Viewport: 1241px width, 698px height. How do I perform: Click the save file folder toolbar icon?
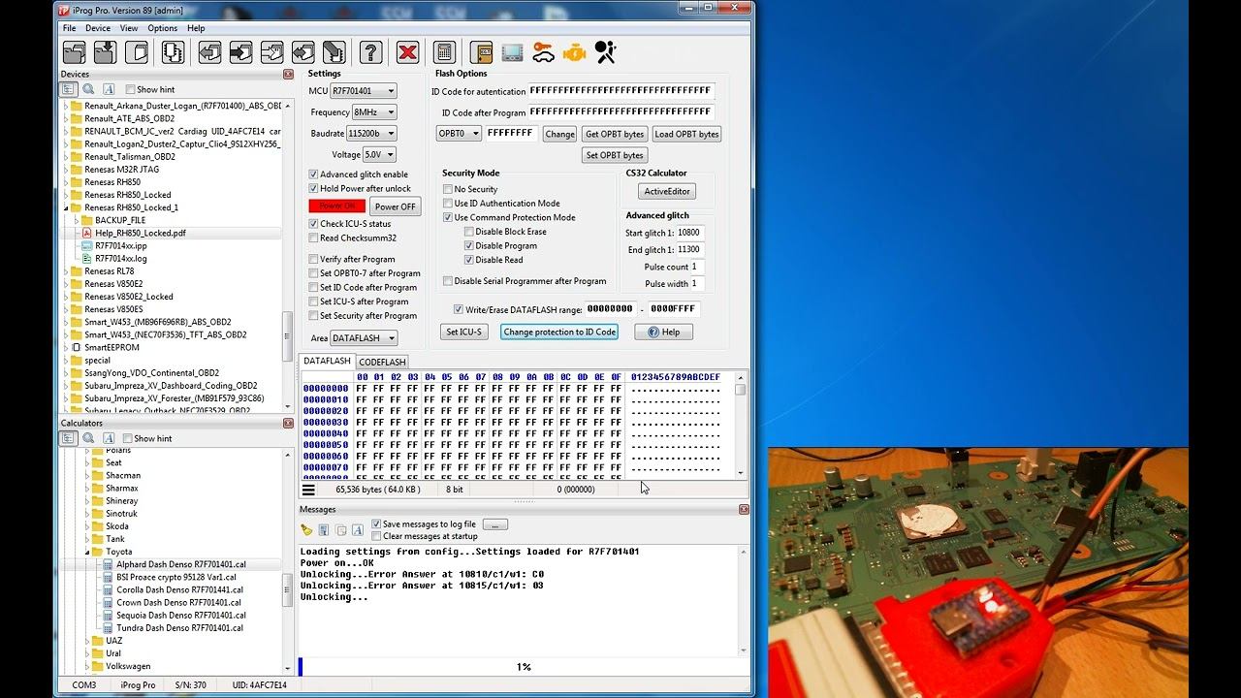coord(105,52)
